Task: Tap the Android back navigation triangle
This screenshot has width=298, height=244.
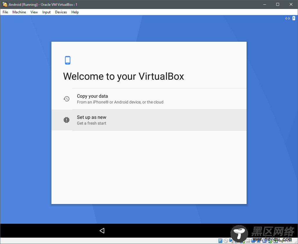Action: 102,231
